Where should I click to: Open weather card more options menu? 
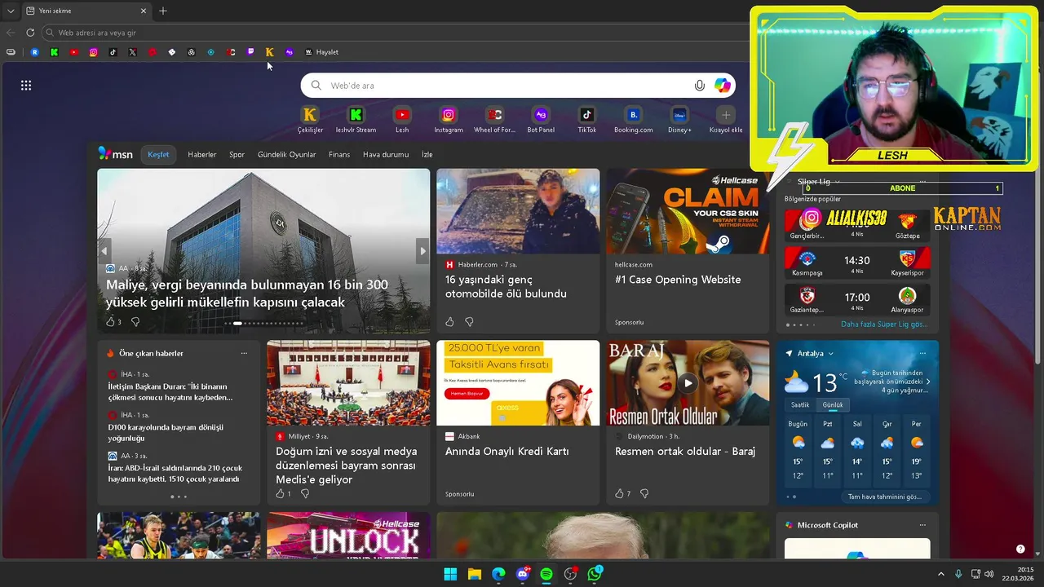(x=922, y=353)
